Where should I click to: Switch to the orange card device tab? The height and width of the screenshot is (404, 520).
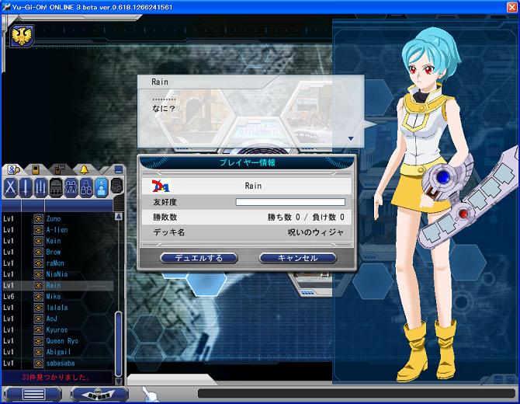pyautogui.click(x=36, y=170)
